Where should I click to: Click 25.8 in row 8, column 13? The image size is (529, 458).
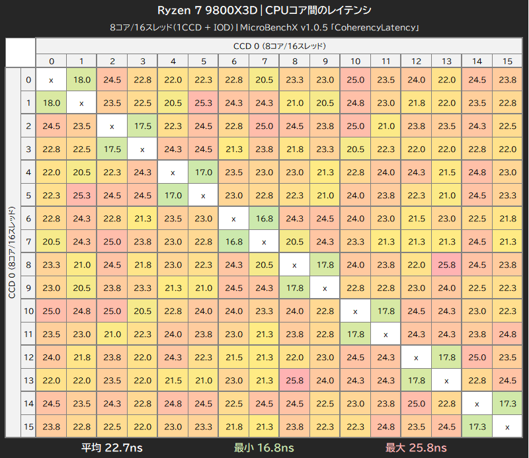(446, 265)
